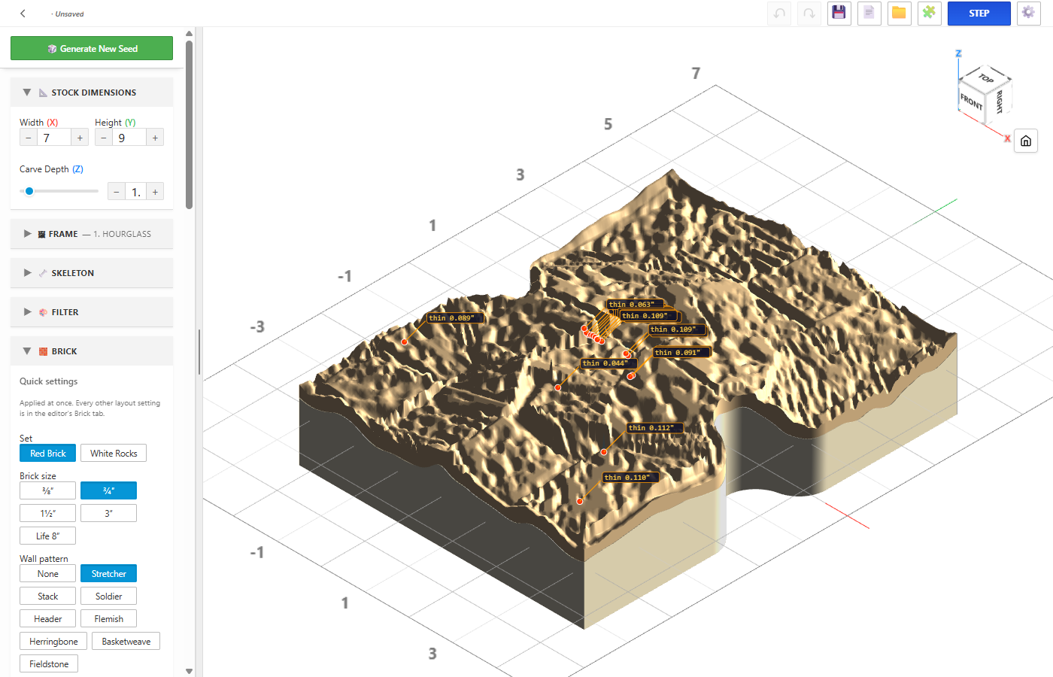Click the FRONT face of view cube

coord(971,102)
